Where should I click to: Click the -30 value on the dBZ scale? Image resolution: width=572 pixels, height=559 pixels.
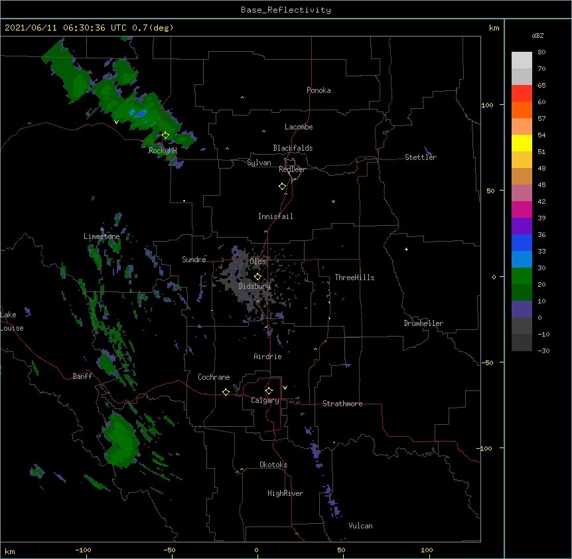(x=543, y=351)
